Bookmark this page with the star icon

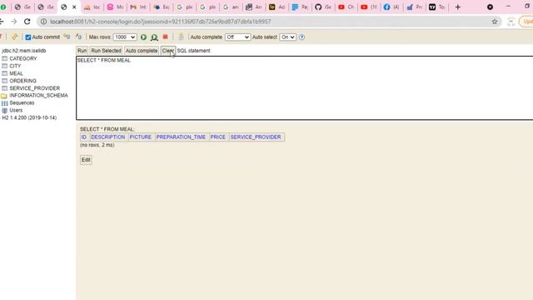coord(495,22)
